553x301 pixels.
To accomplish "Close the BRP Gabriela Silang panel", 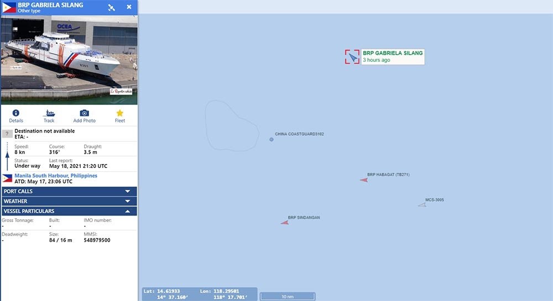I will pyautogui.click(x=129, y=7).
